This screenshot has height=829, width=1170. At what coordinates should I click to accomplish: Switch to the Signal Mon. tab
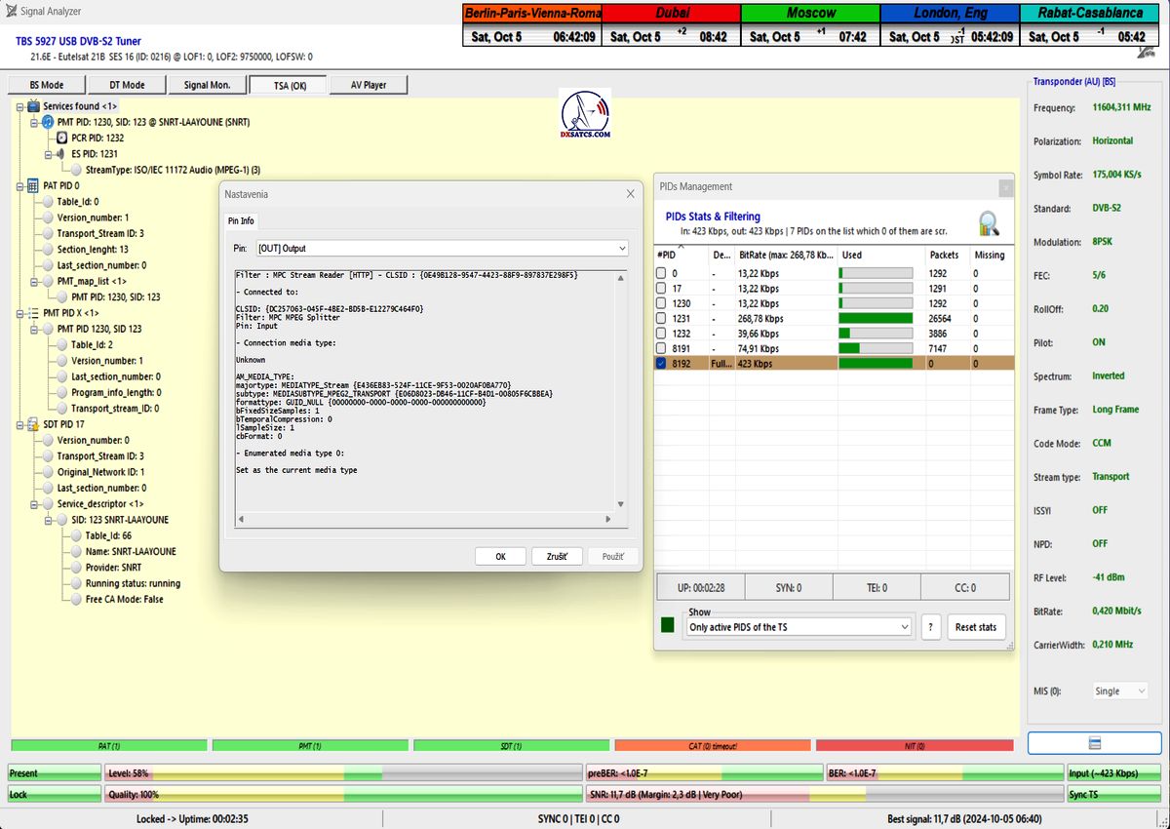tap(207, 85)
